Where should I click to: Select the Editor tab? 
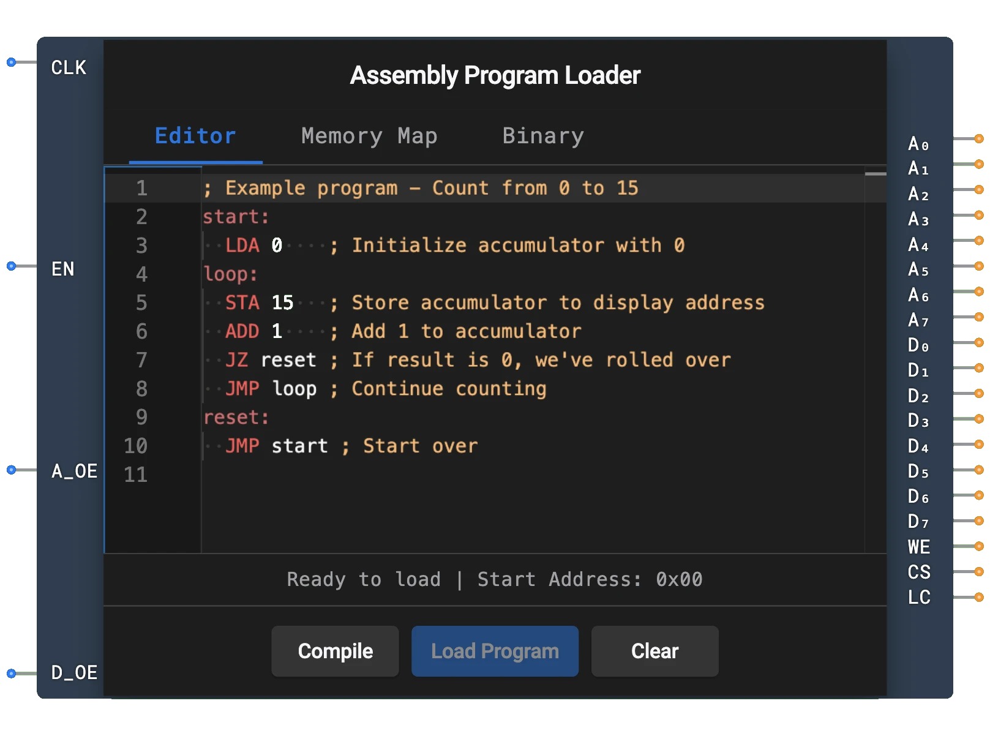[195, 136]
